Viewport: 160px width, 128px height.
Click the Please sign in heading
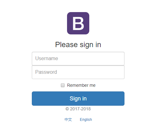click(x=78, y=45)
